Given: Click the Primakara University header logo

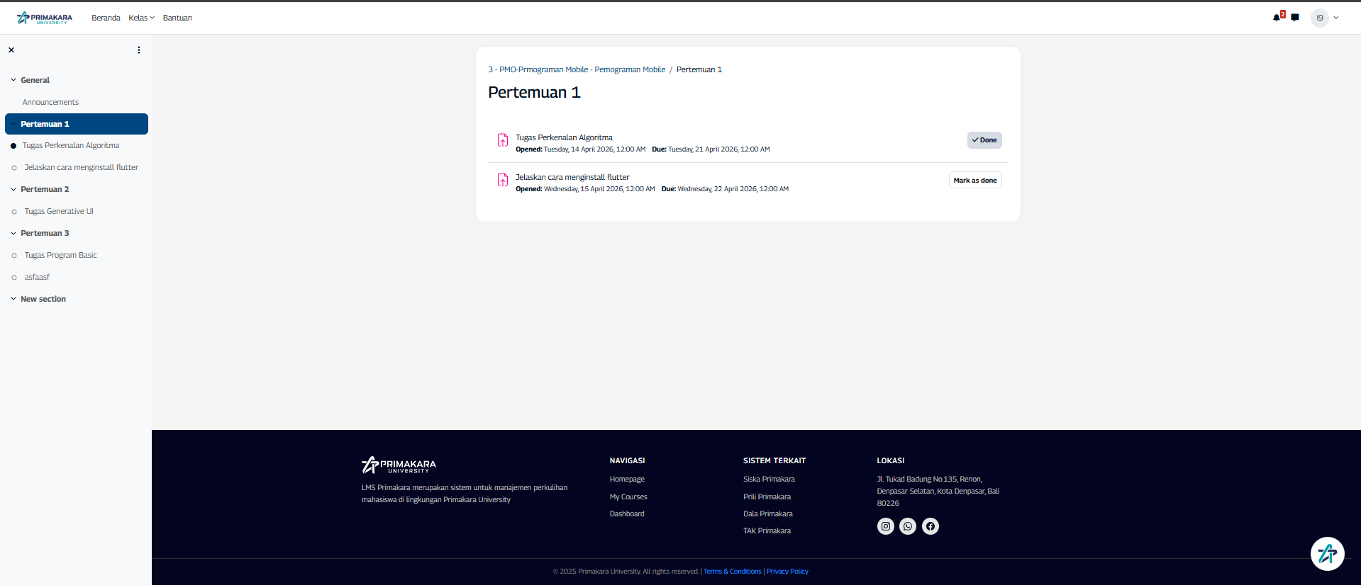Looking at the screenshot, I should (x=45, y=18).
